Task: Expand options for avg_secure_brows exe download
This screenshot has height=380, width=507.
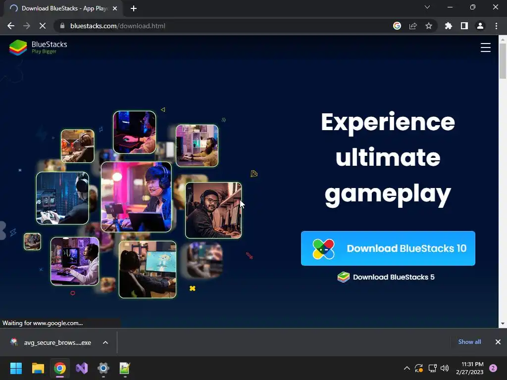Action: coord(105,342)
